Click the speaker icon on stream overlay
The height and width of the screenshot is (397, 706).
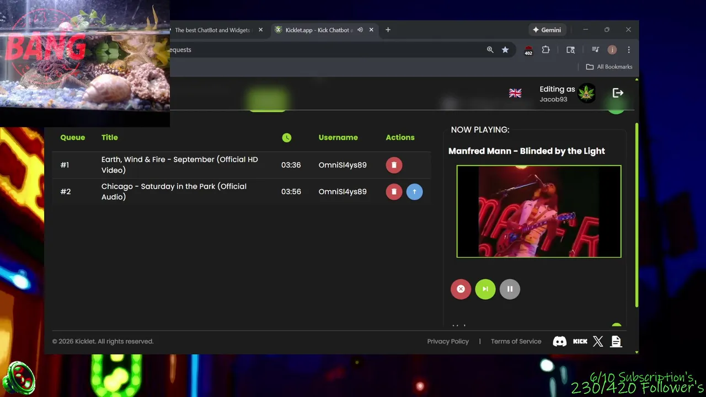click(x=19, y=378)
